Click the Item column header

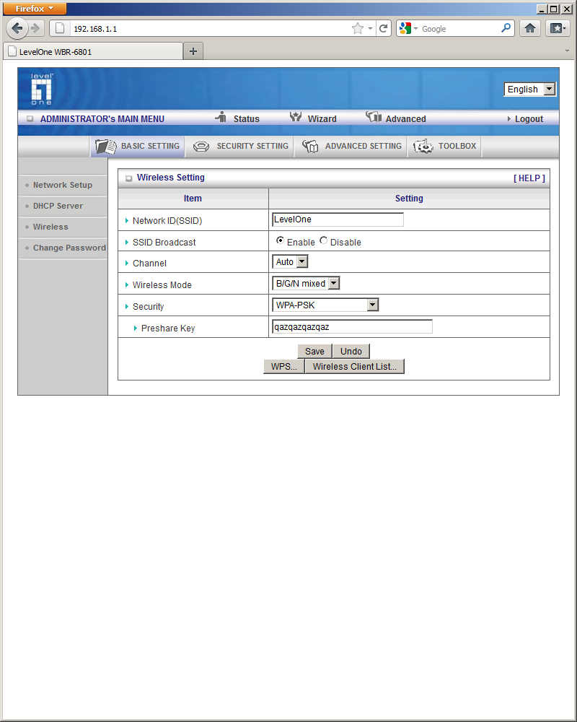(193, 199)
